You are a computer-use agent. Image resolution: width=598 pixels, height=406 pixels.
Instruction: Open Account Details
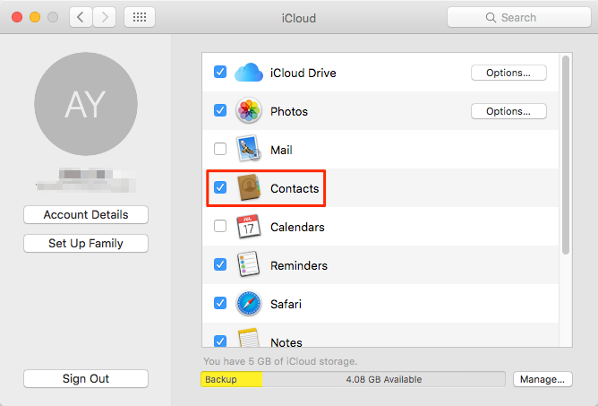(86, 214)
